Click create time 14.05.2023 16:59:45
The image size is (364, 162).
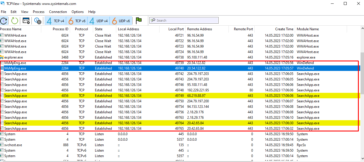tap(279, 145)
